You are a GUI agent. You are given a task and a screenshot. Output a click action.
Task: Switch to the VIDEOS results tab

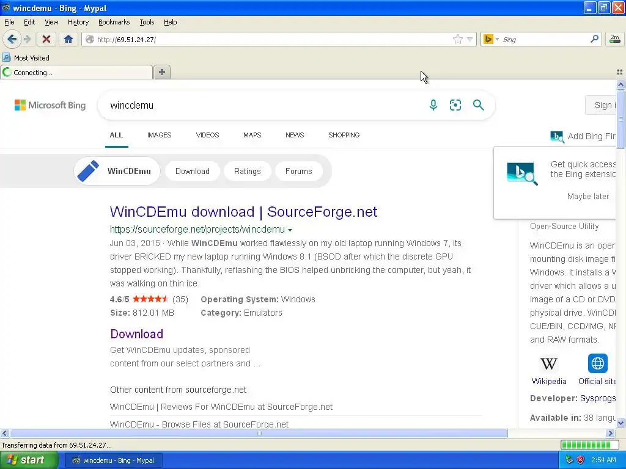click(207, 135)
